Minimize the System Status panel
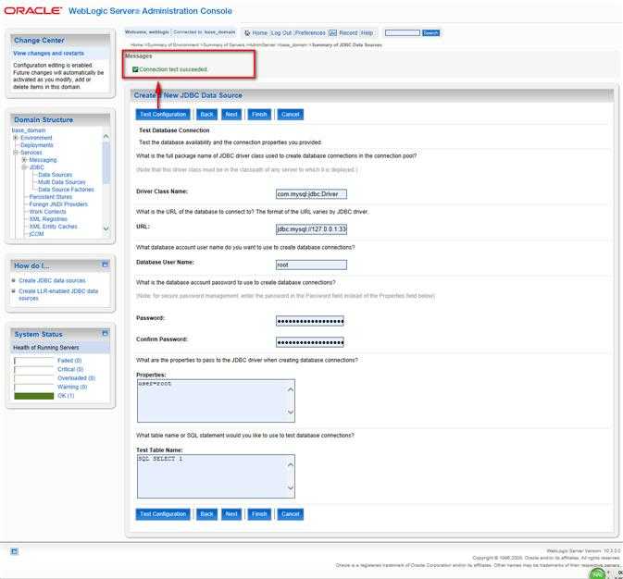Image resolution: width=623 pixels, height=579 pixels. (105, 333)
